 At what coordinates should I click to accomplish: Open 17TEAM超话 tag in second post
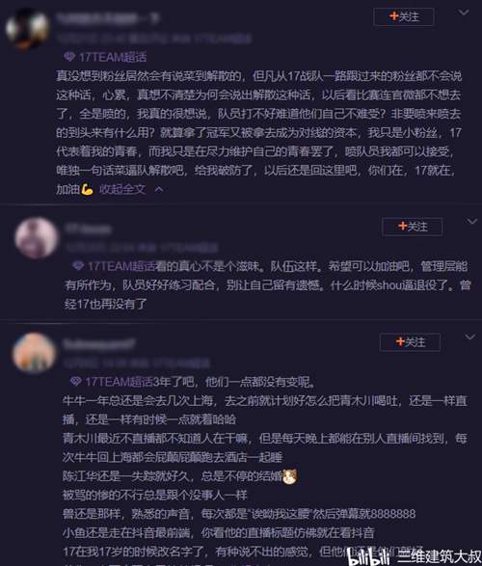121,266
